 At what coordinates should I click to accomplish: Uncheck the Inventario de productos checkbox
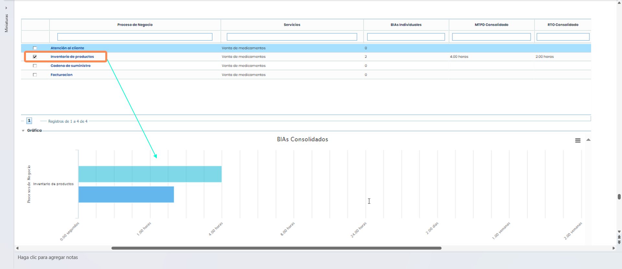35,57
